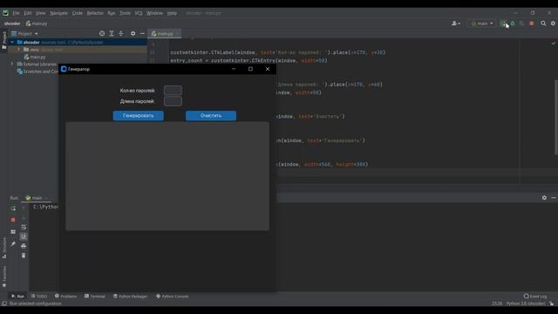The width and height of the screenshot is (558, 314).
Task: Stop the process using Run panel stop icon
Action: click(13, 220)
